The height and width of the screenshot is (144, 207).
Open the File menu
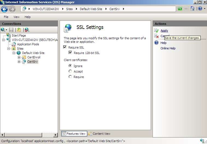[x=6, y=17]
